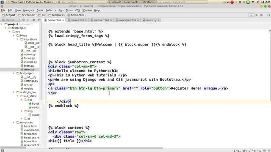
Task: Click the volume icon in system tray
Action: pos(228,2)
